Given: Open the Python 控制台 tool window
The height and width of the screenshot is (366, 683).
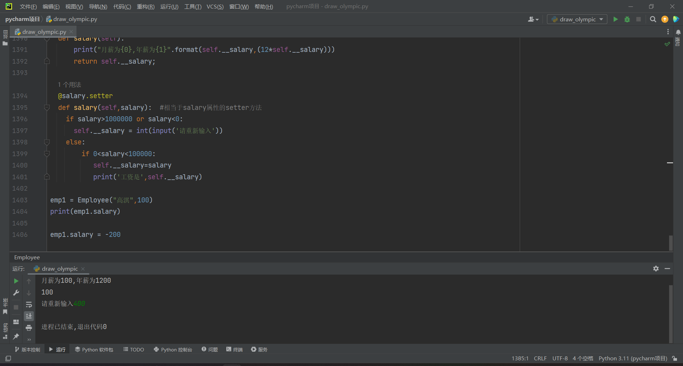Looking at the screenshot, I should [173, 350].
